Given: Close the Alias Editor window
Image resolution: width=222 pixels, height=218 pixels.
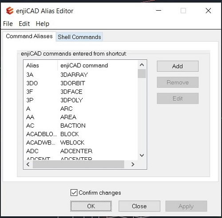Looking at the screenshot, I should click(208, 11).
